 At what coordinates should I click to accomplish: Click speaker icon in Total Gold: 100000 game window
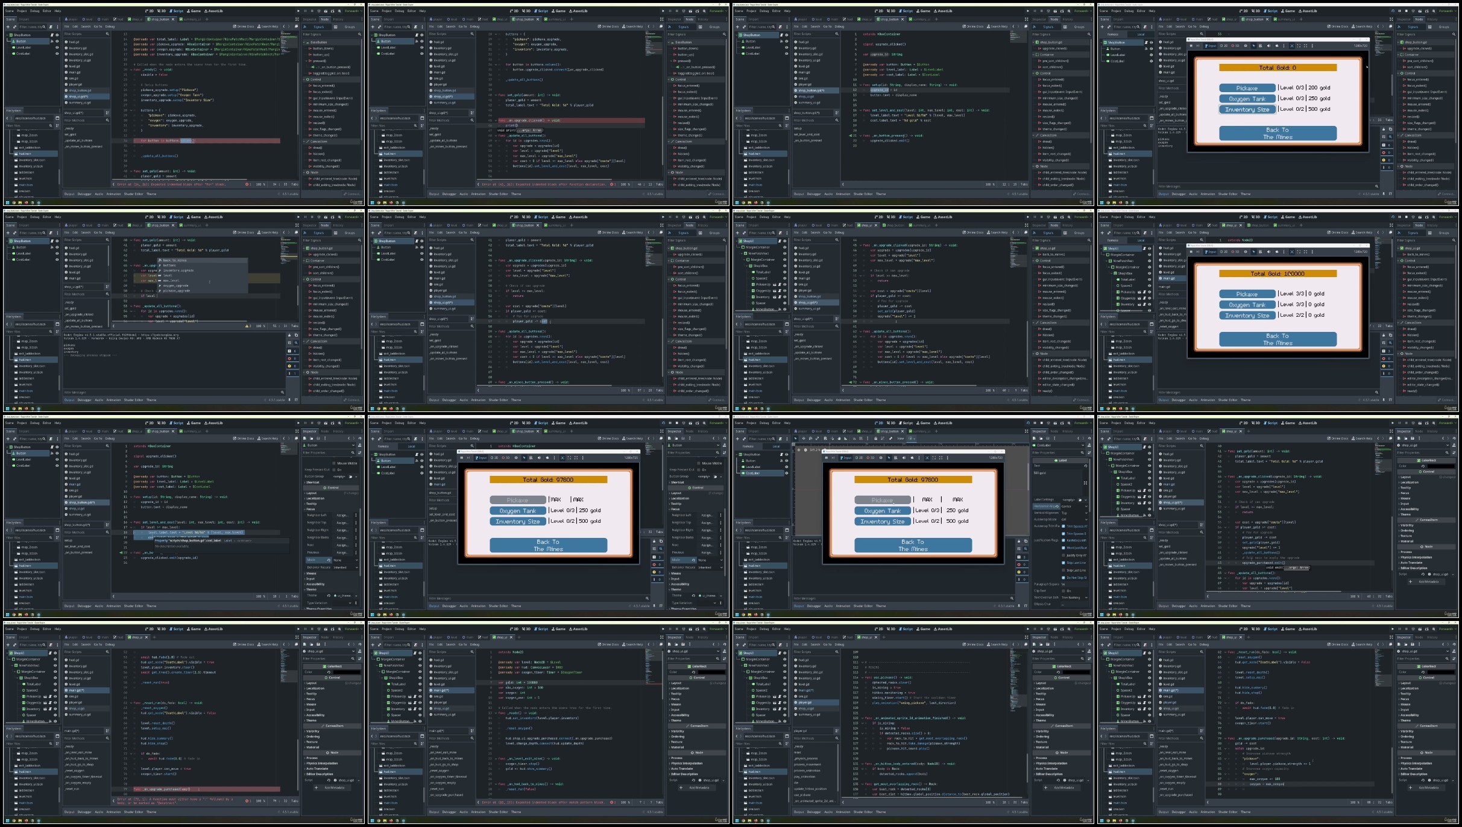pos(1269,252)
